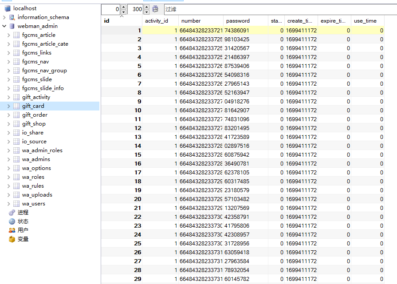Click the information_schema database icon
The image size is (397, 284).
12,17
